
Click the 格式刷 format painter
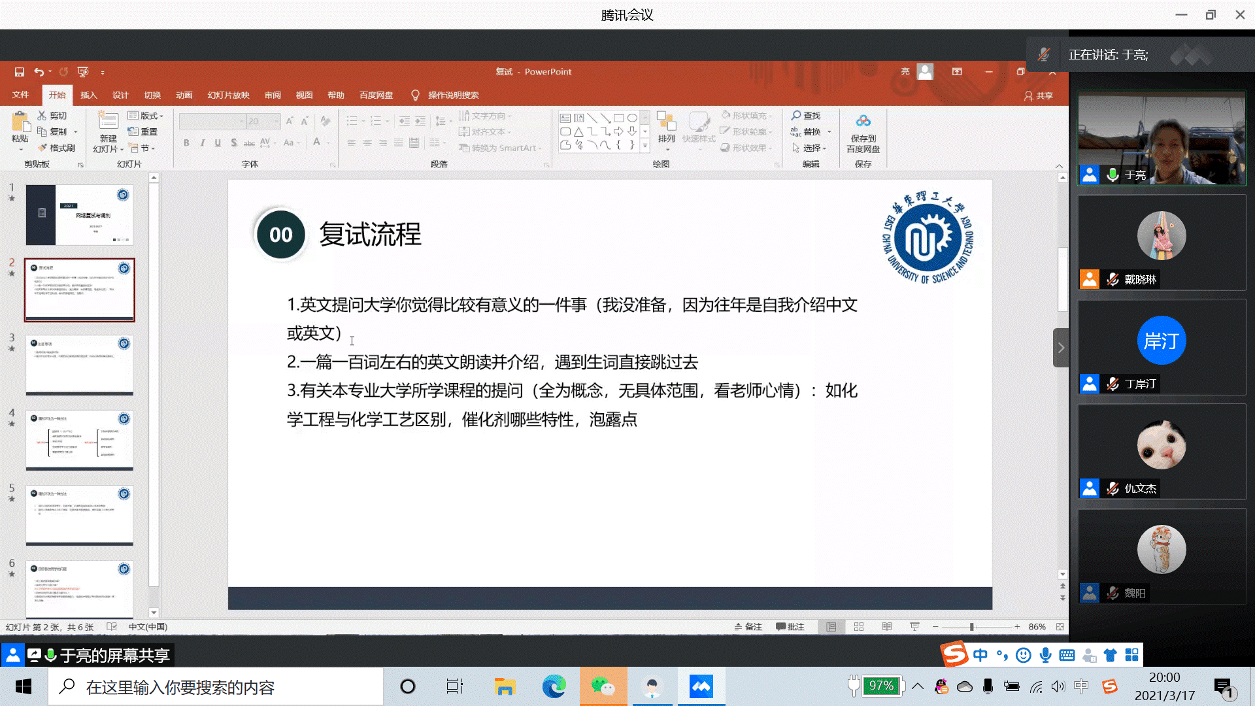[56, 148]
